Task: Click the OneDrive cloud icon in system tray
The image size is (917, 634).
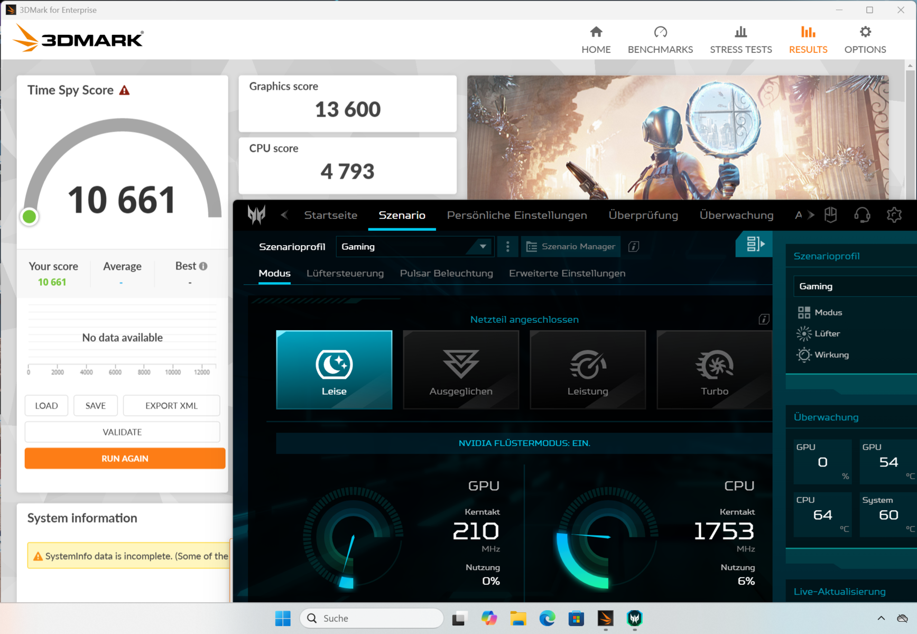Action: click(902, 618)
